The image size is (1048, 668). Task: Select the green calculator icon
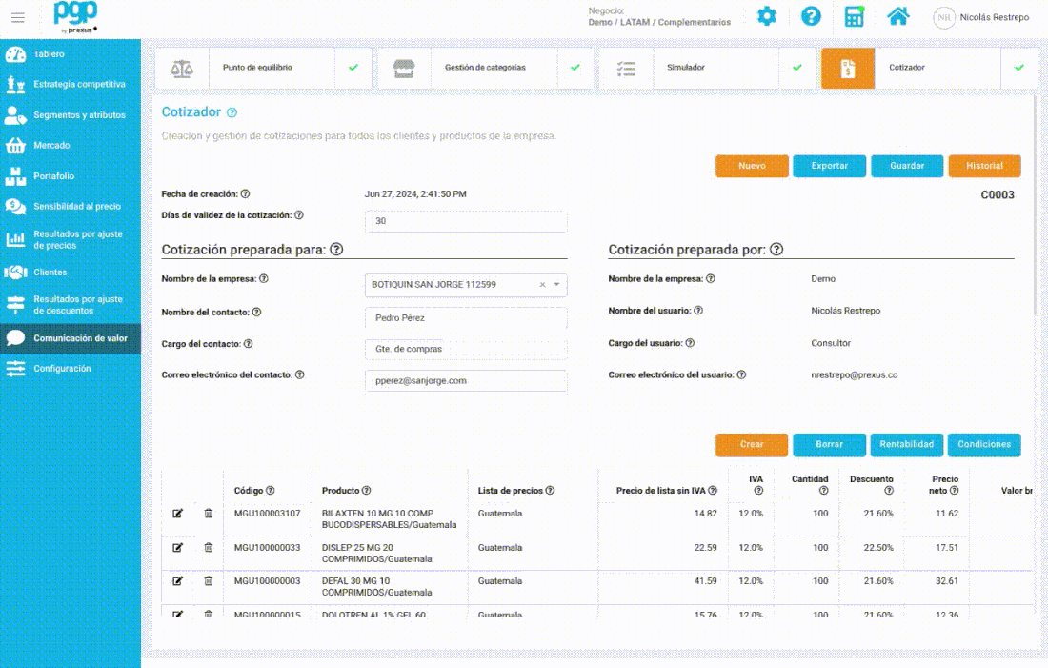click(854, 16)
